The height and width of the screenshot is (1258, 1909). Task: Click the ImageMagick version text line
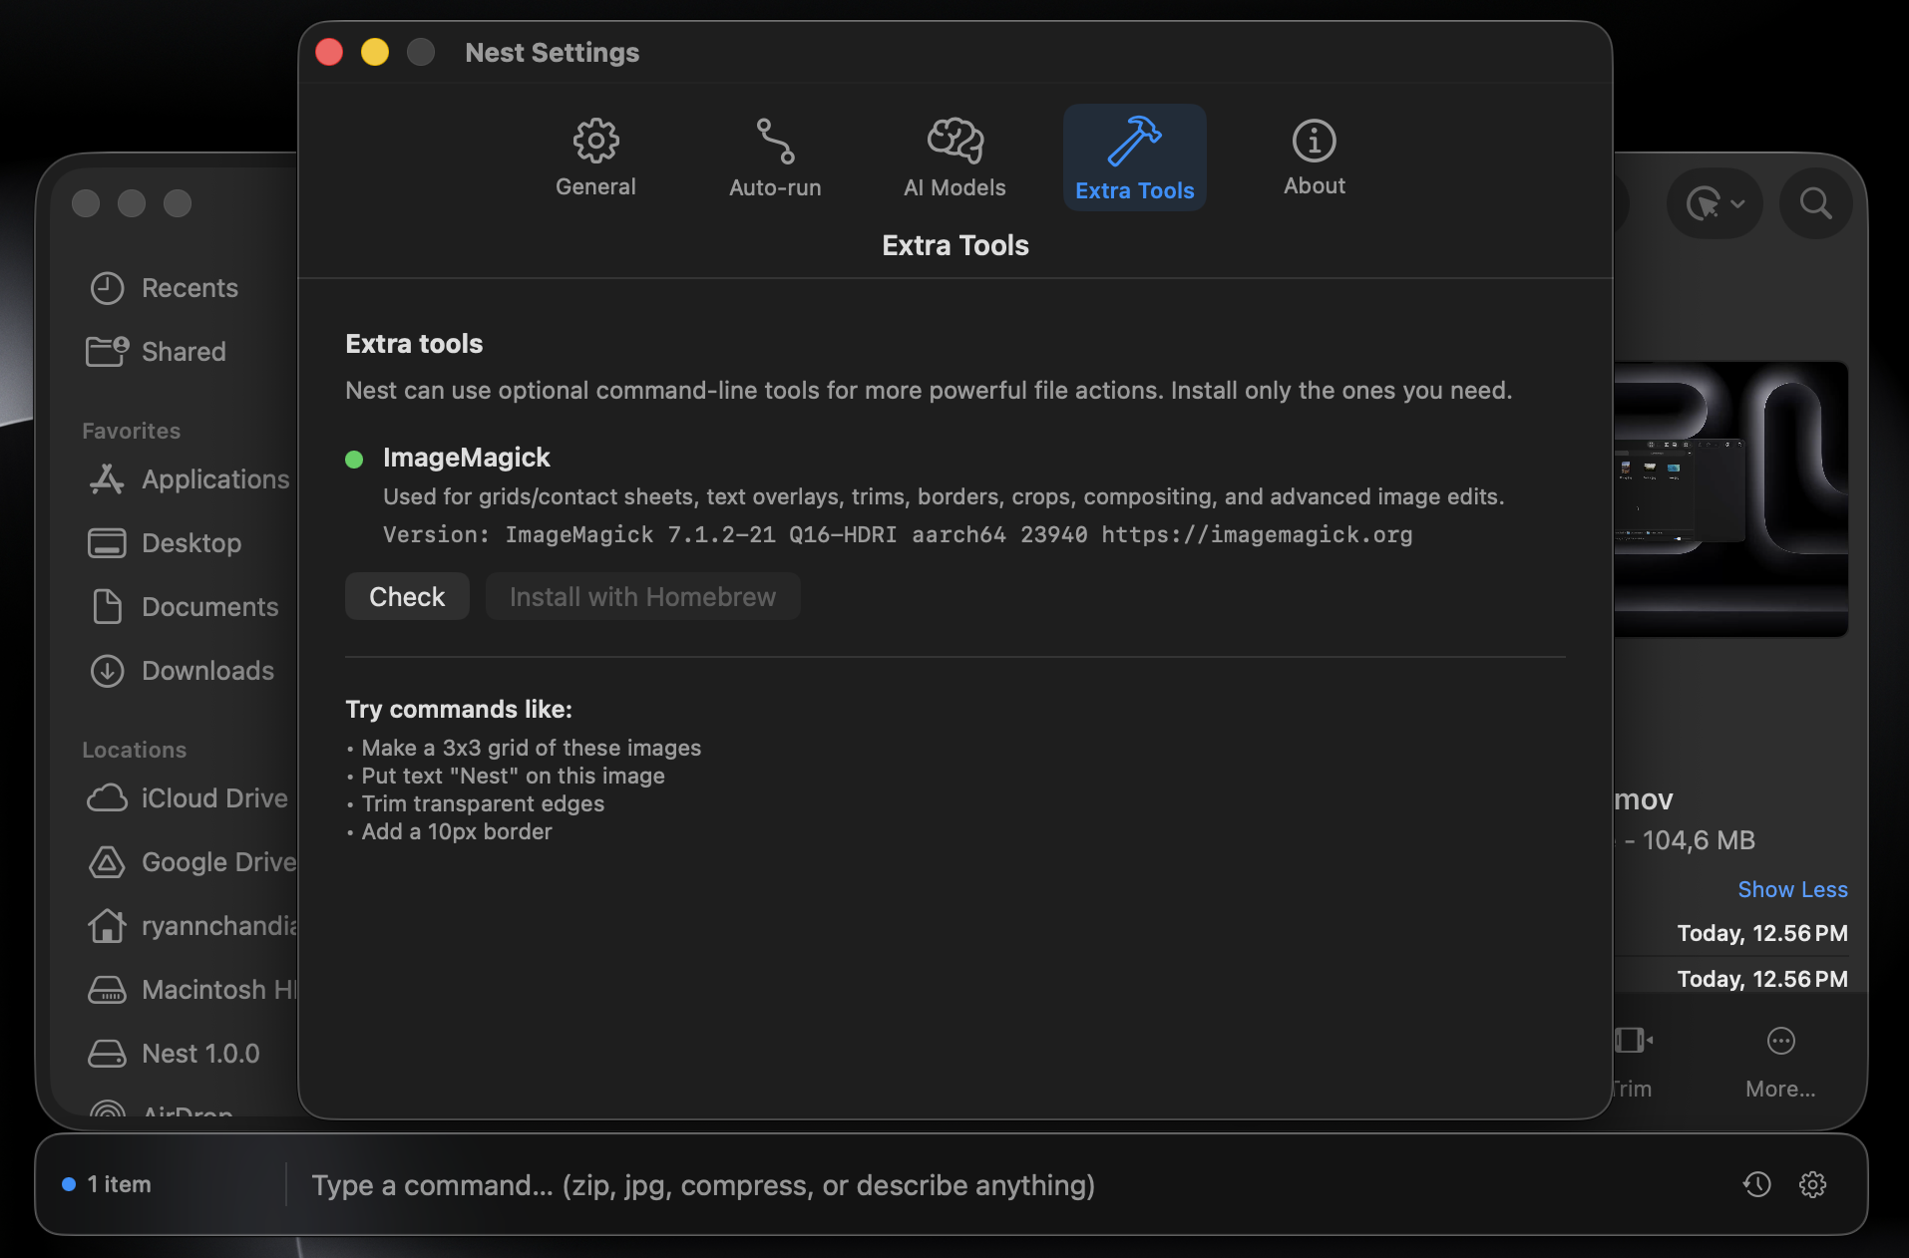tap(898, 535)
